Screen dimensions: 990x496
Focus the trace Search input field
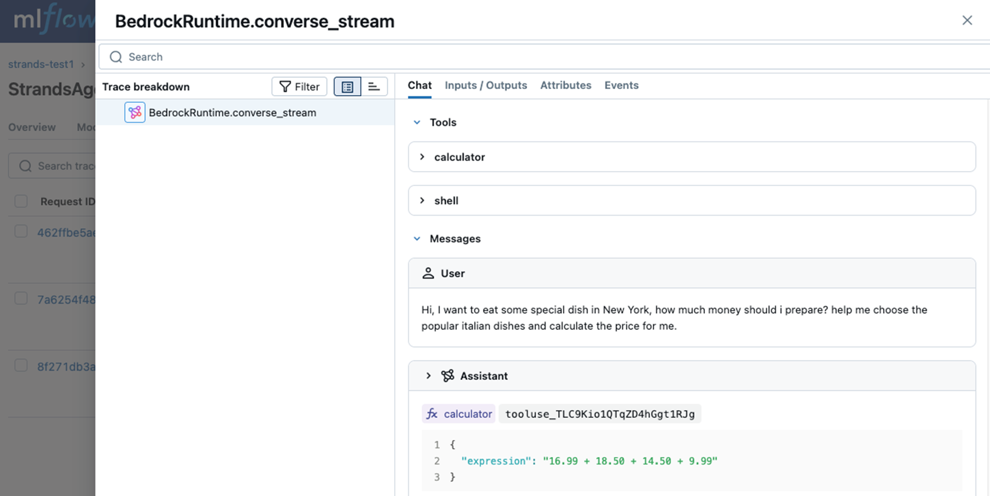pyautogui.click(x=545, y=57)
